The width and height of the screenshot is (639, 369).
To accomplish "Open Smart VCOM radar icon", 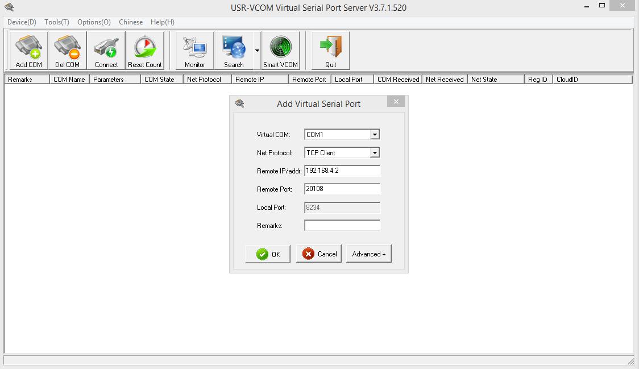I will [x=280, y=51].
